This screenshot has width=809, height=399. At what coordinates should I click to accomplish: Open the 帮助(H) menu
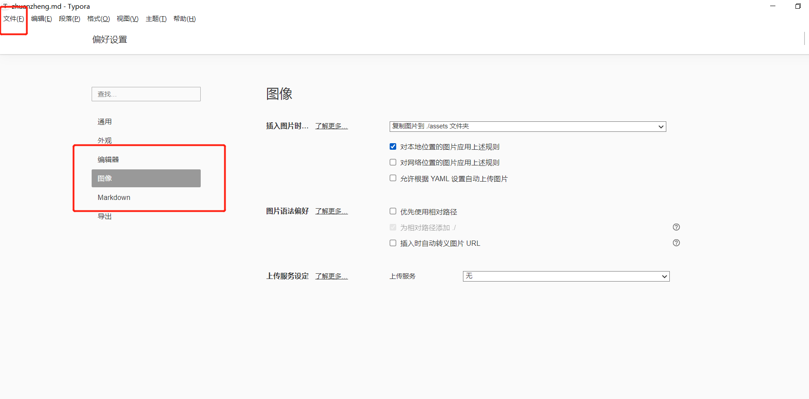(x=185, y=19)
